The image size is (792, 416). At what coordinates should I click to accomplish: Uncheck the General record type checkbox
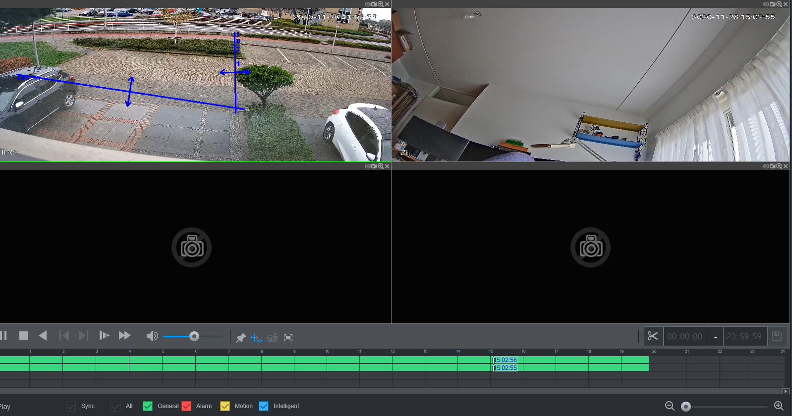pos(148,406)
